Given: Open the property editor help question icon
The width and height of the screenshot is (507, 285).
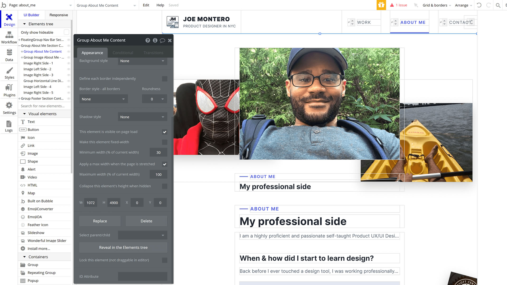Looking at the screenshot, I should coord(148,40).
